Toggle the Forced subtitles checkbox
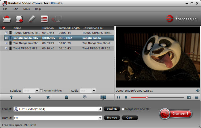 (41, 91)
